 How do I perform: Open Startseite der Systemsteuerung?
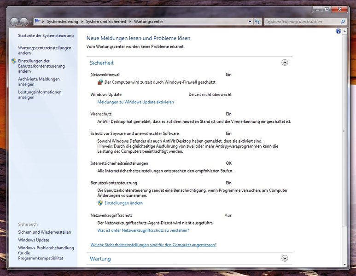[x=46, y=35]
